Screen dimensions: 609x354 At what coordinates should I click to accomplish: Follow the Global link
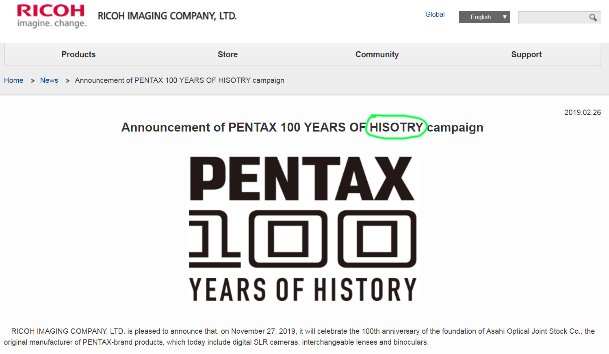(x=435, y=14)
